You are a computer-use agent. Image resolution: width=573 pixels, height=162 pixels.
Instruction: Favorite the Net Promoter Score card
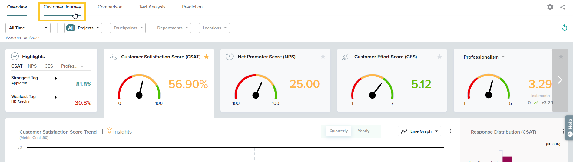tap(323, 57)
